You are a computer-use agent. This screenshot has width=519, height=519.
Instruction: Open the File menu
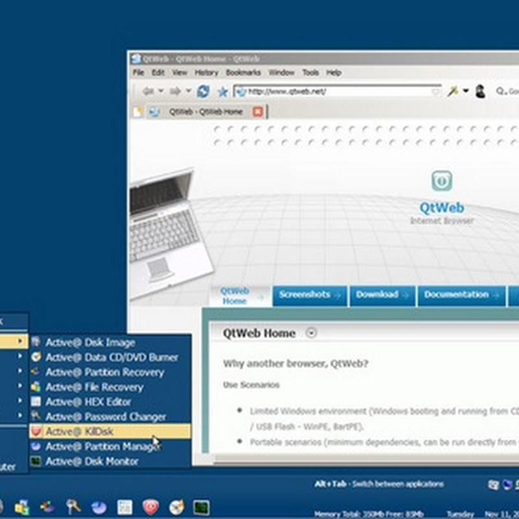tap(138, 73)
